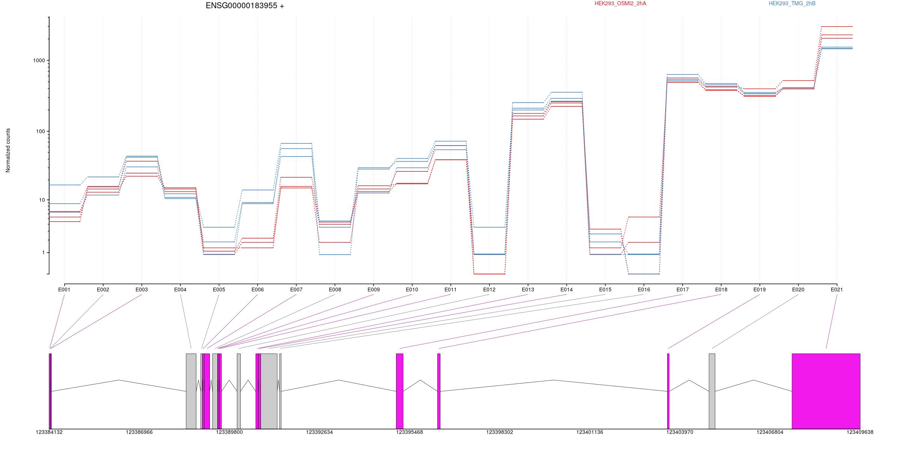Click the E014 exon label
The width and height of the screenshot is (901, 450).
pyautogui.click(x=567, y=289)
